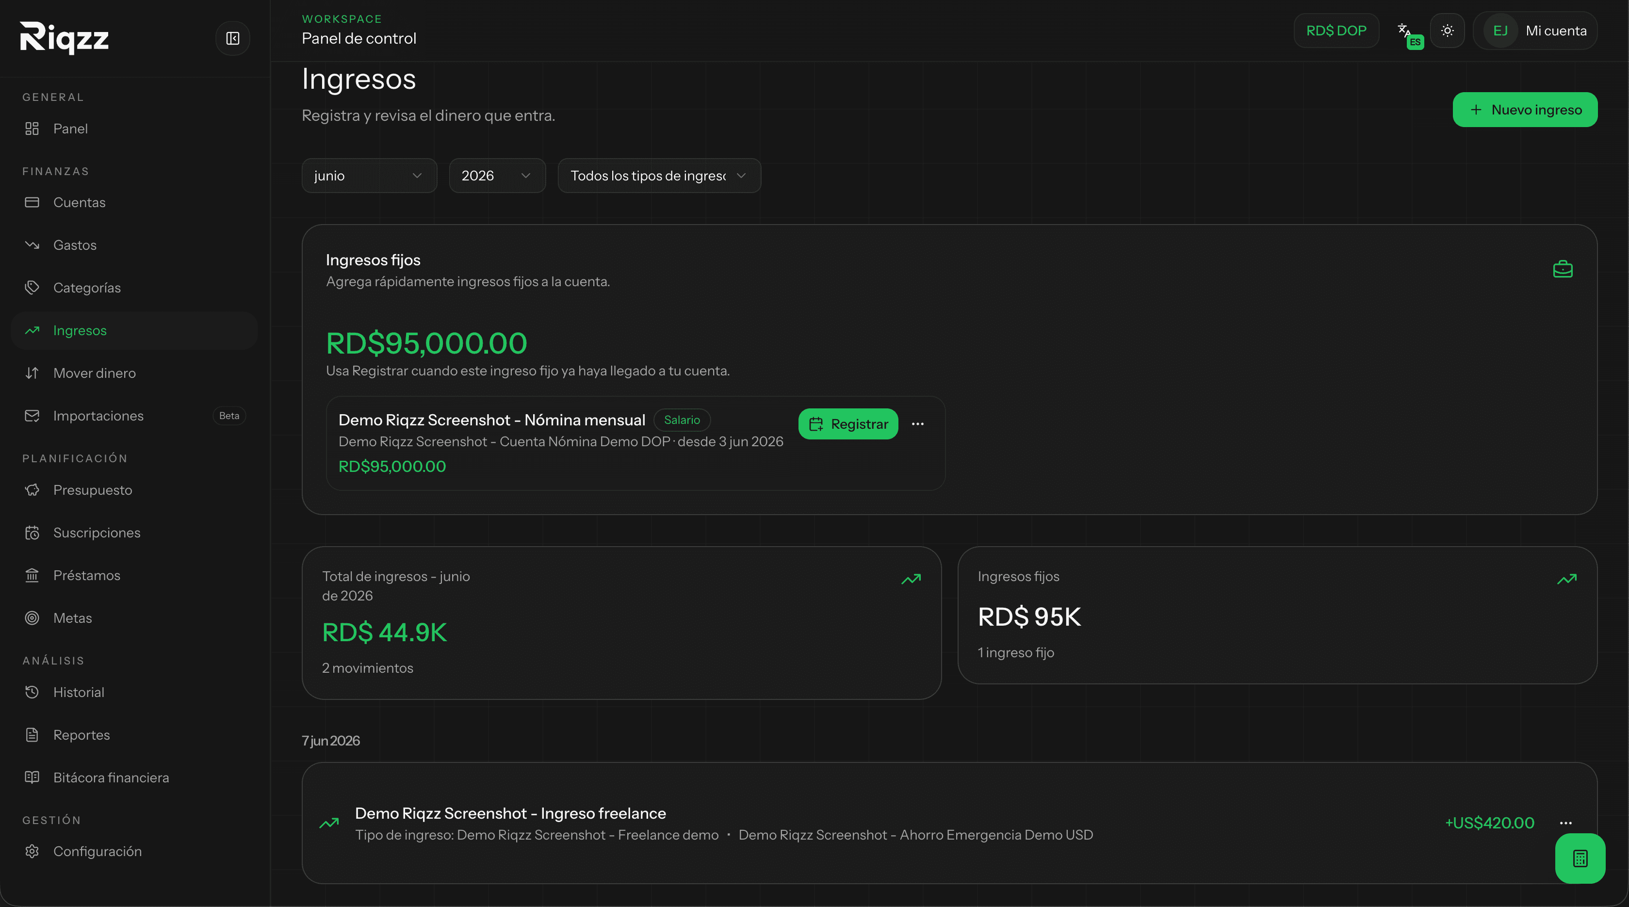The height and width of the screenshot is (907, 1629).
Task: Click Panel de control workspace title
Action: tap(359, 38)
